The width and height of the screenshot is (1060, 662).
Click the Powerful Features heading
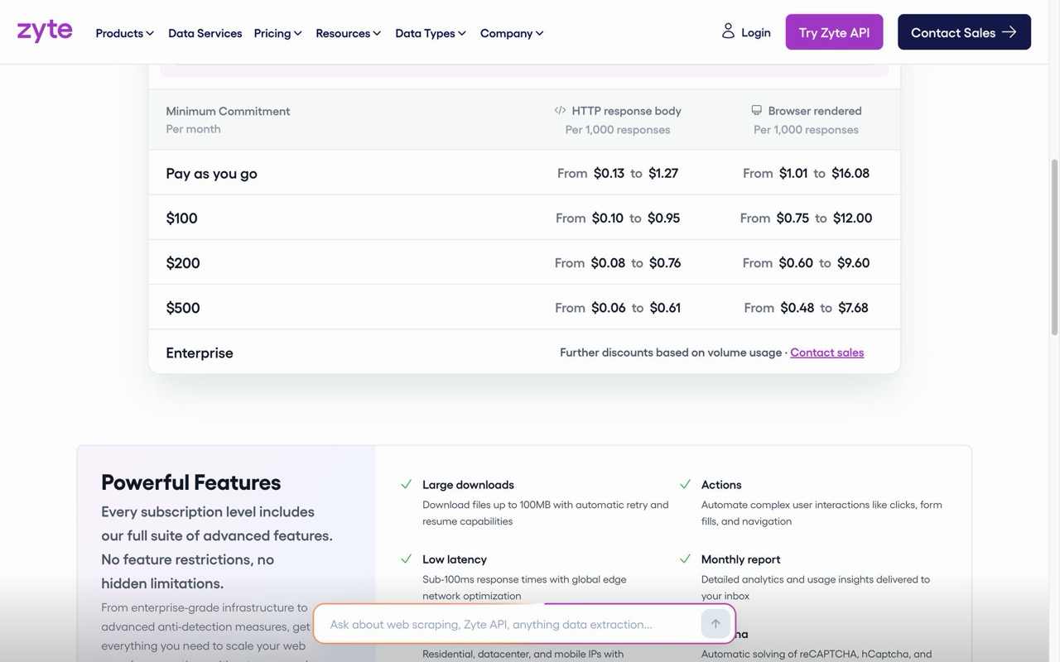click(x=190, y=482)
